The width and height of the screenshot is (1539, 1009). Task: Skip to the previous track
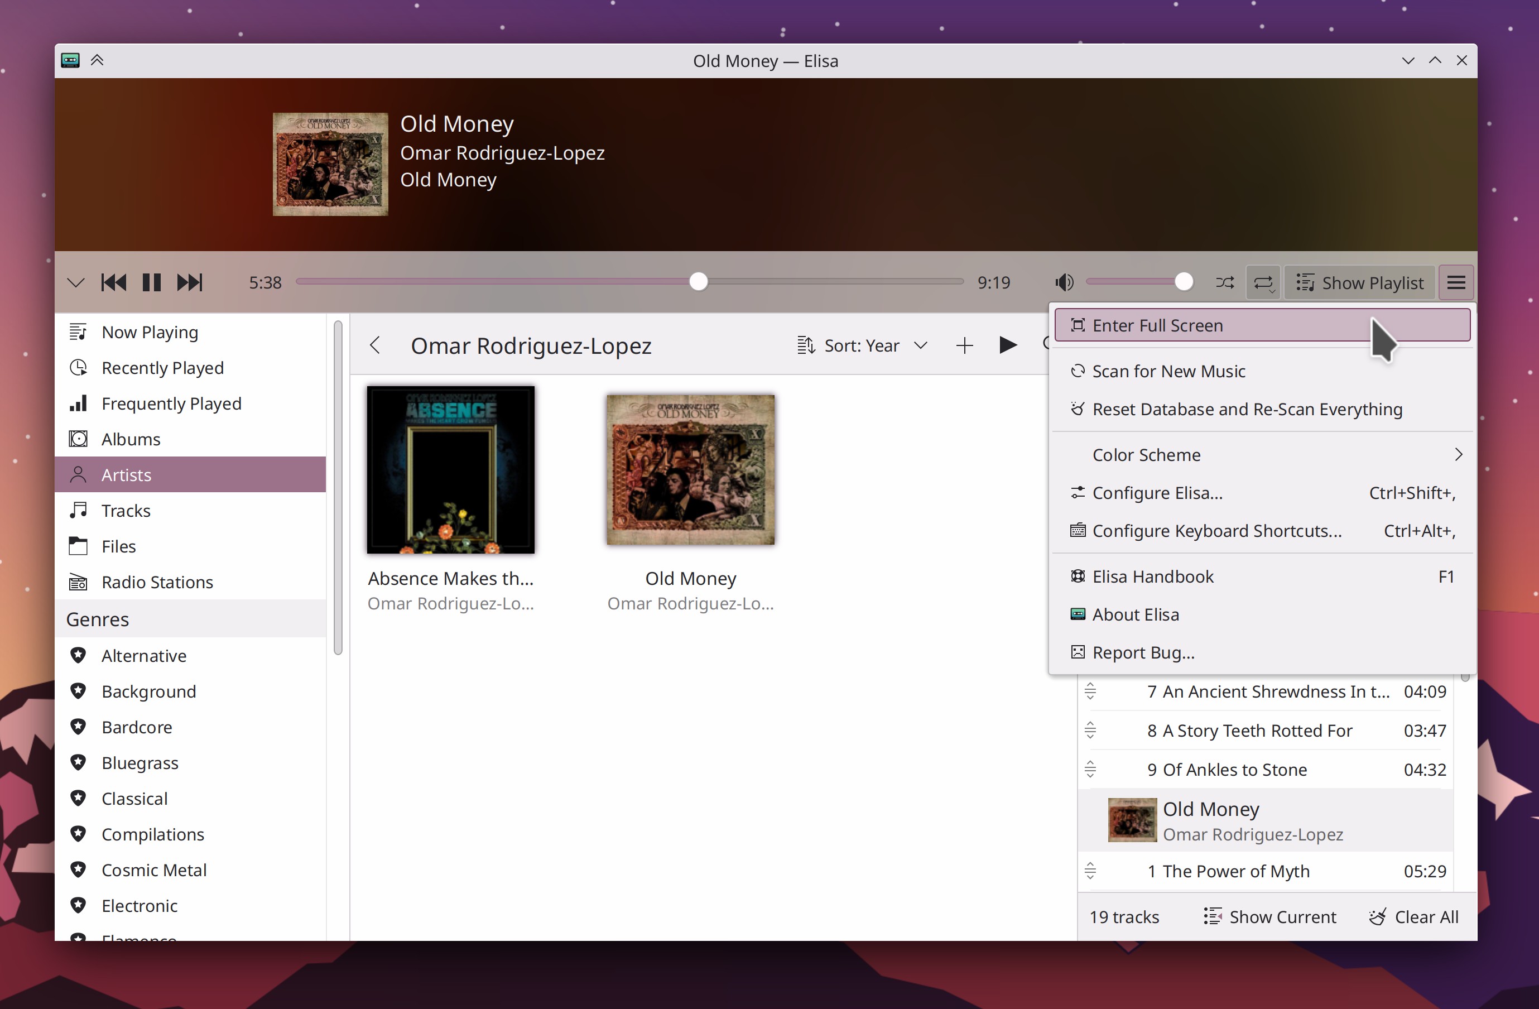coord(114,282)
